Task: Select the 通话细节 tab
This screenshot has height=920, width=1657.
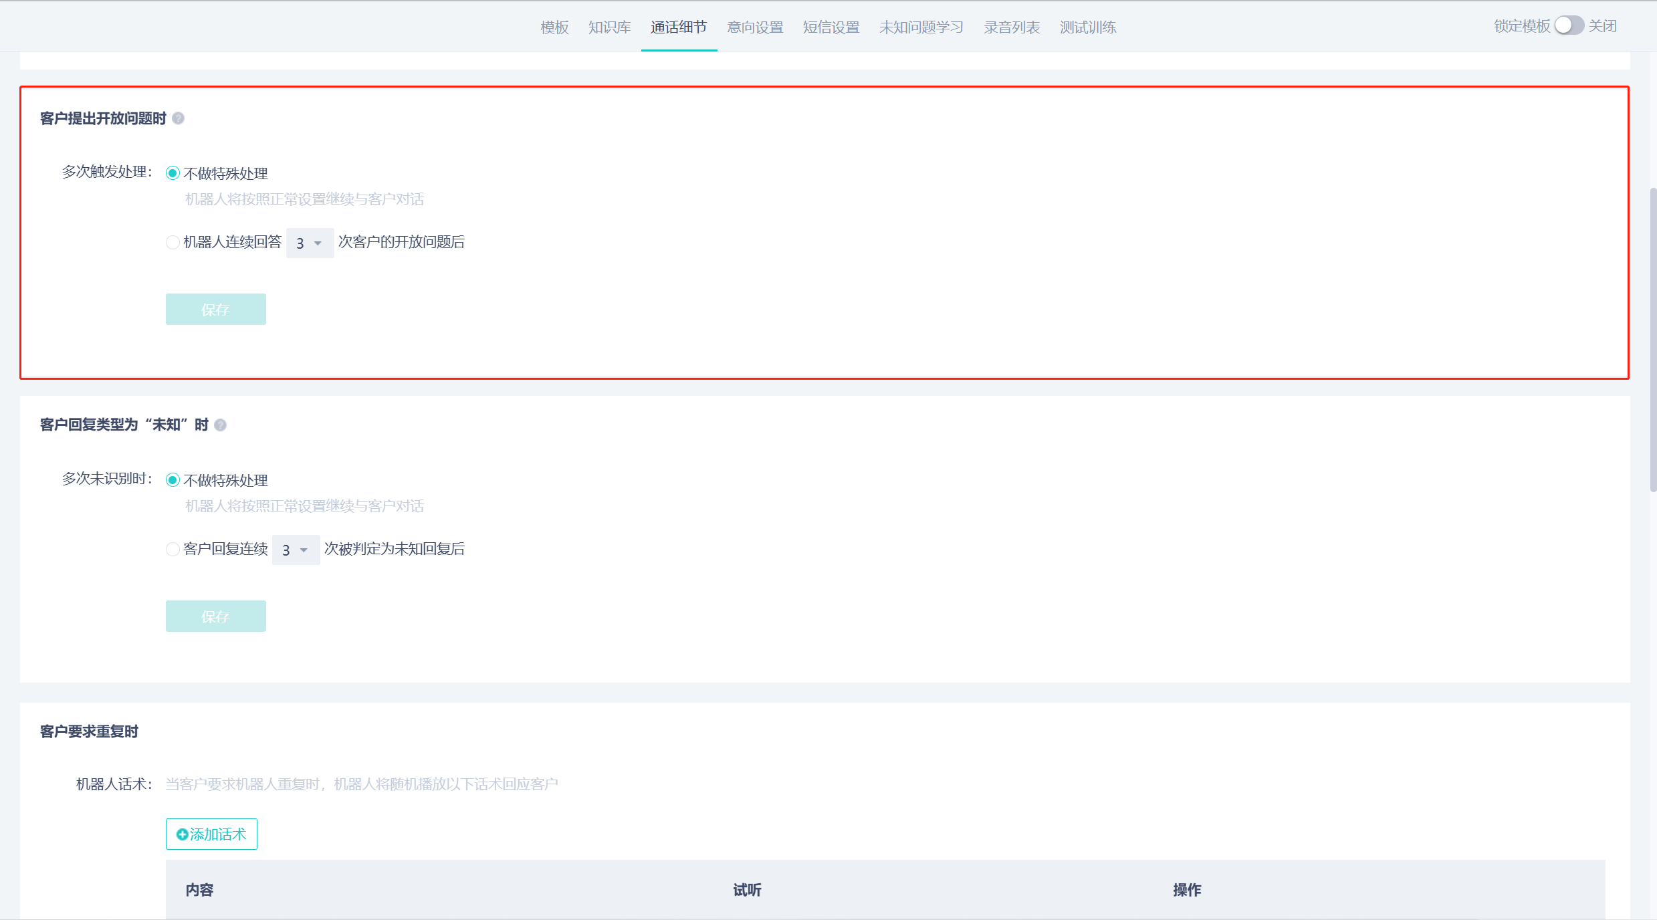Action: 679,27
